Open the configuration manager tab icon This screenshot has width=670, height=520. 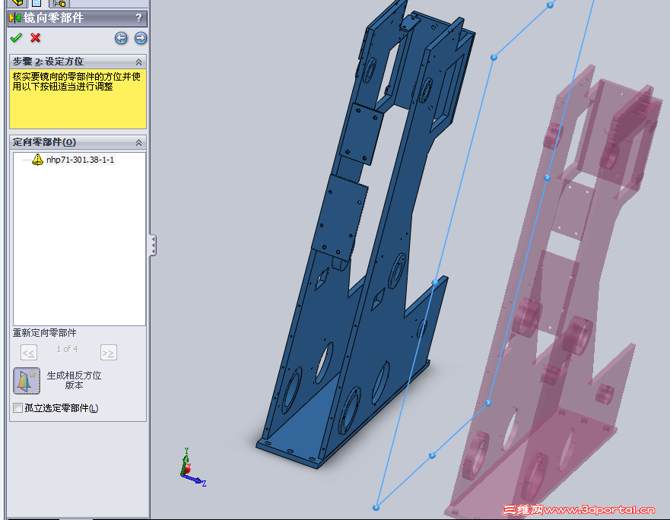point(59,3)
